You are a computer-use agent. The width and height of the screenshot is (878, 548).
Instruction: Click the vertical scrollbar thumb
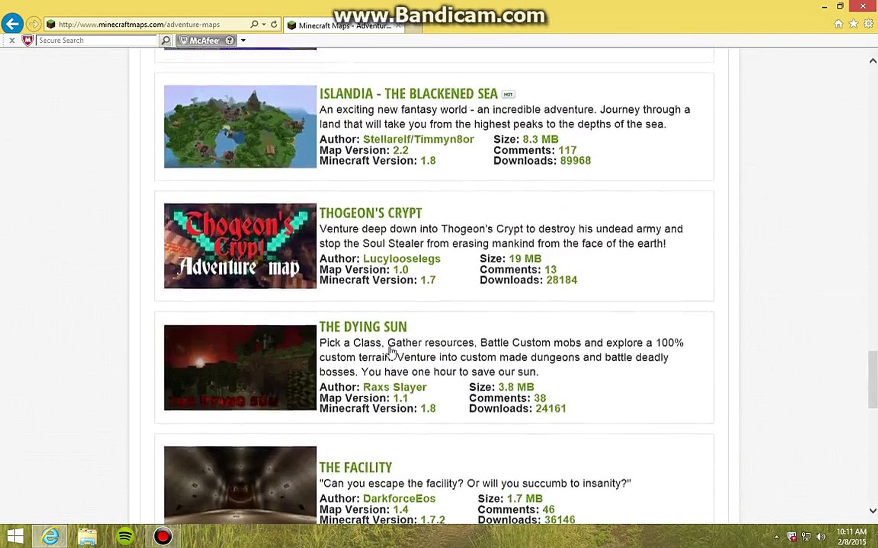(x=872, y=380)
